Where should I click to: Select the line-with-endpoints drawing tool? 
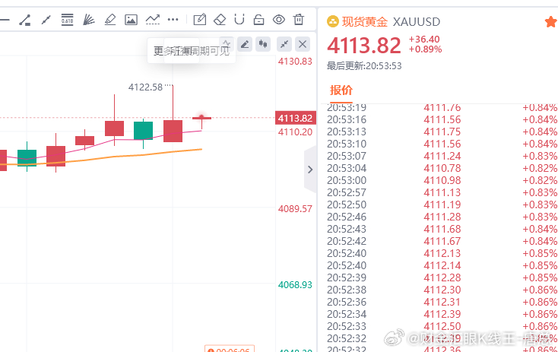click(x=25, y=20)
